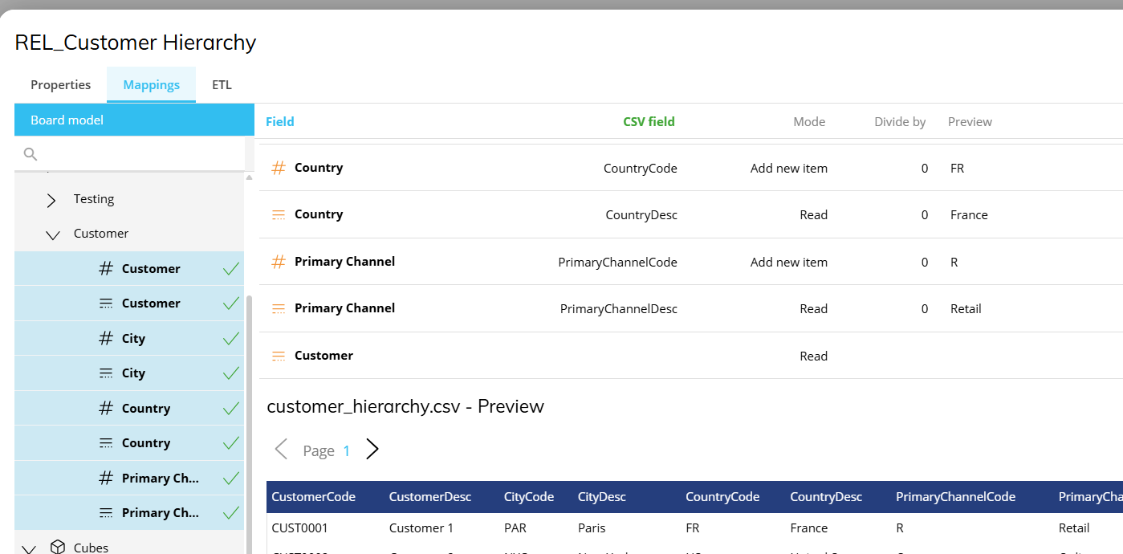
Task: Click checkmark beside Customer description item
Action: pyautogui.click(x=231, y=303)
